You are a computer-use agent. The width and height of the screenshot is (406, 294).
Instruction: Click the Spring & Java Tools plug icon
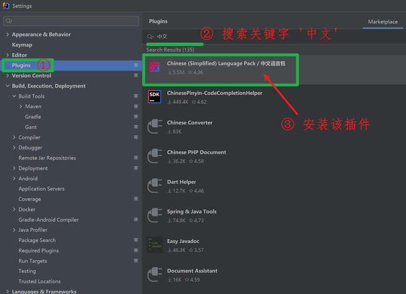point(155,215)
